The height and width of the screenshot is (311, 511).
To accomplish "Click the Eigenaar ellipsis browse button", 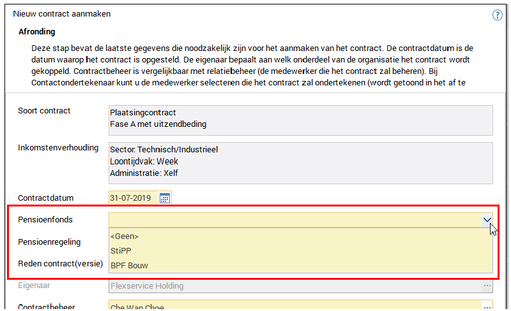I will click(x=487, y=286).
